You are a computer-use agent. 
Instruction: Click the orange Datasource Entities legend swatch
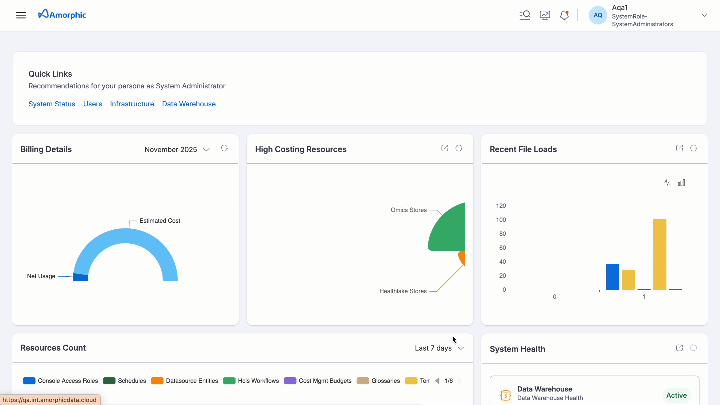click(157, 381)
